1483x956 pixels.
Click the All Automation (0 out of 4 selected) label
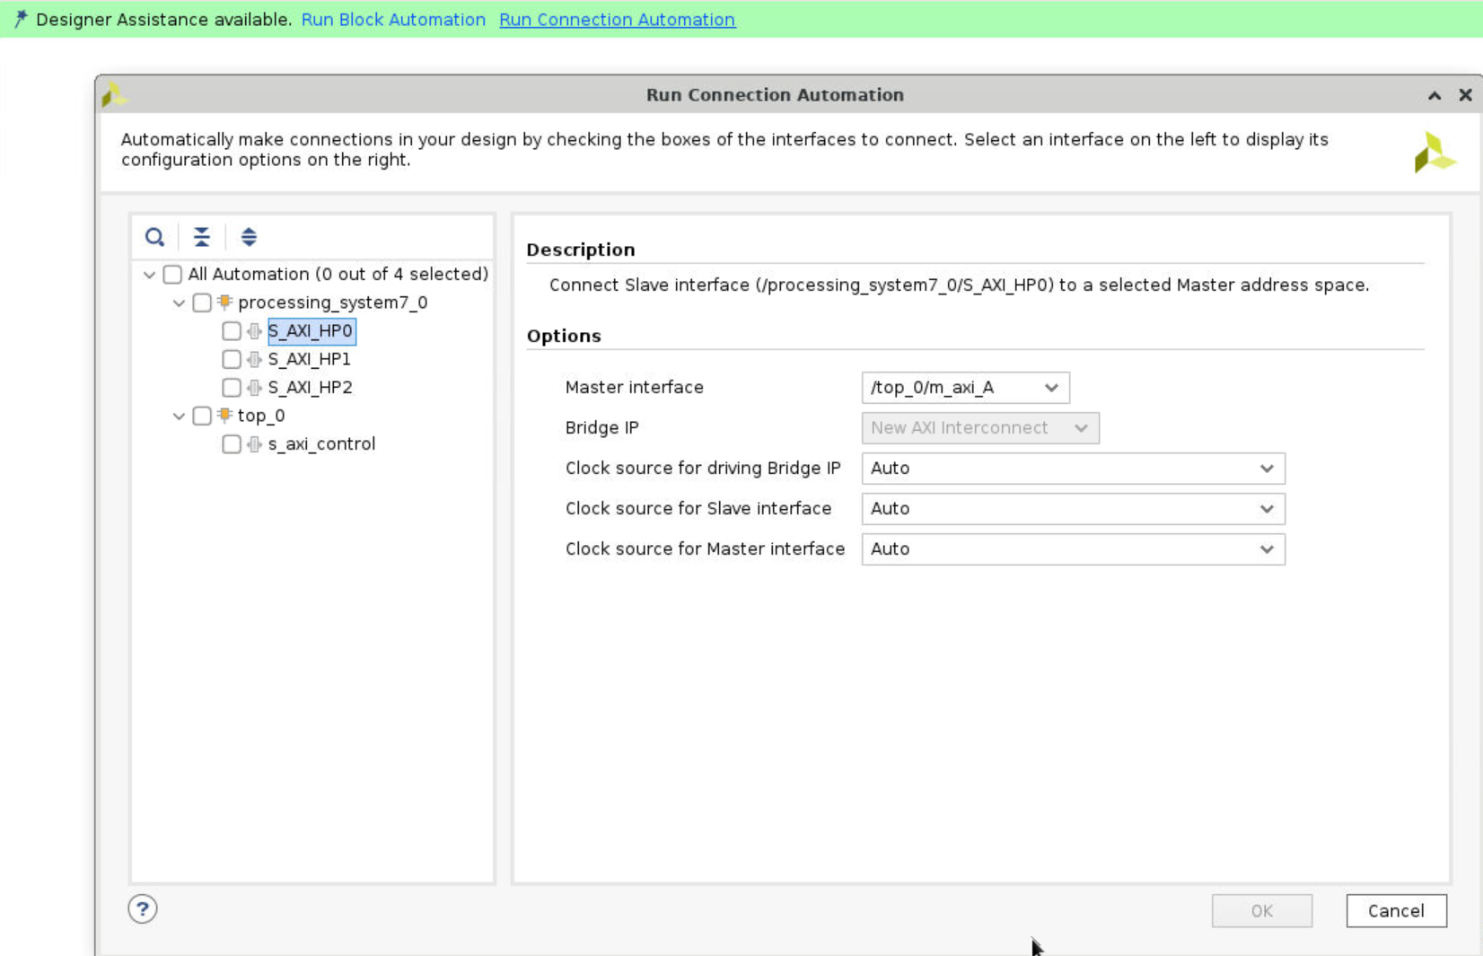tap(338, 274)
